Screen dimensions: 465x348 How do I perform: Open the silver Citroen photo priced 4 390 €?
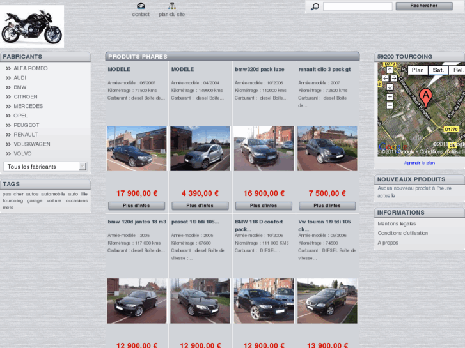coord(200,148)
